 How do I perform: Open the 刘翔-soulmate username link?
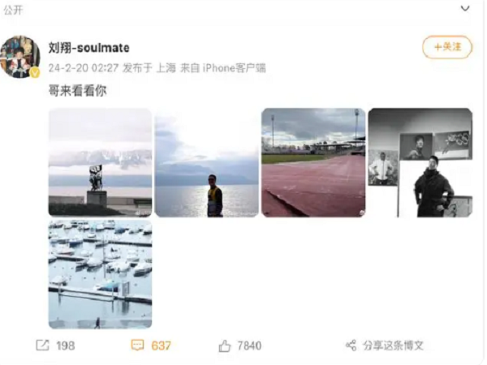coord(88,48)
